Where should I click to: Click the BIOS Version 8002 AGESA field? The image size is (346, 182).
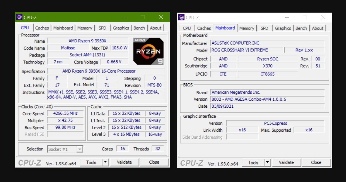click(268, 99)
